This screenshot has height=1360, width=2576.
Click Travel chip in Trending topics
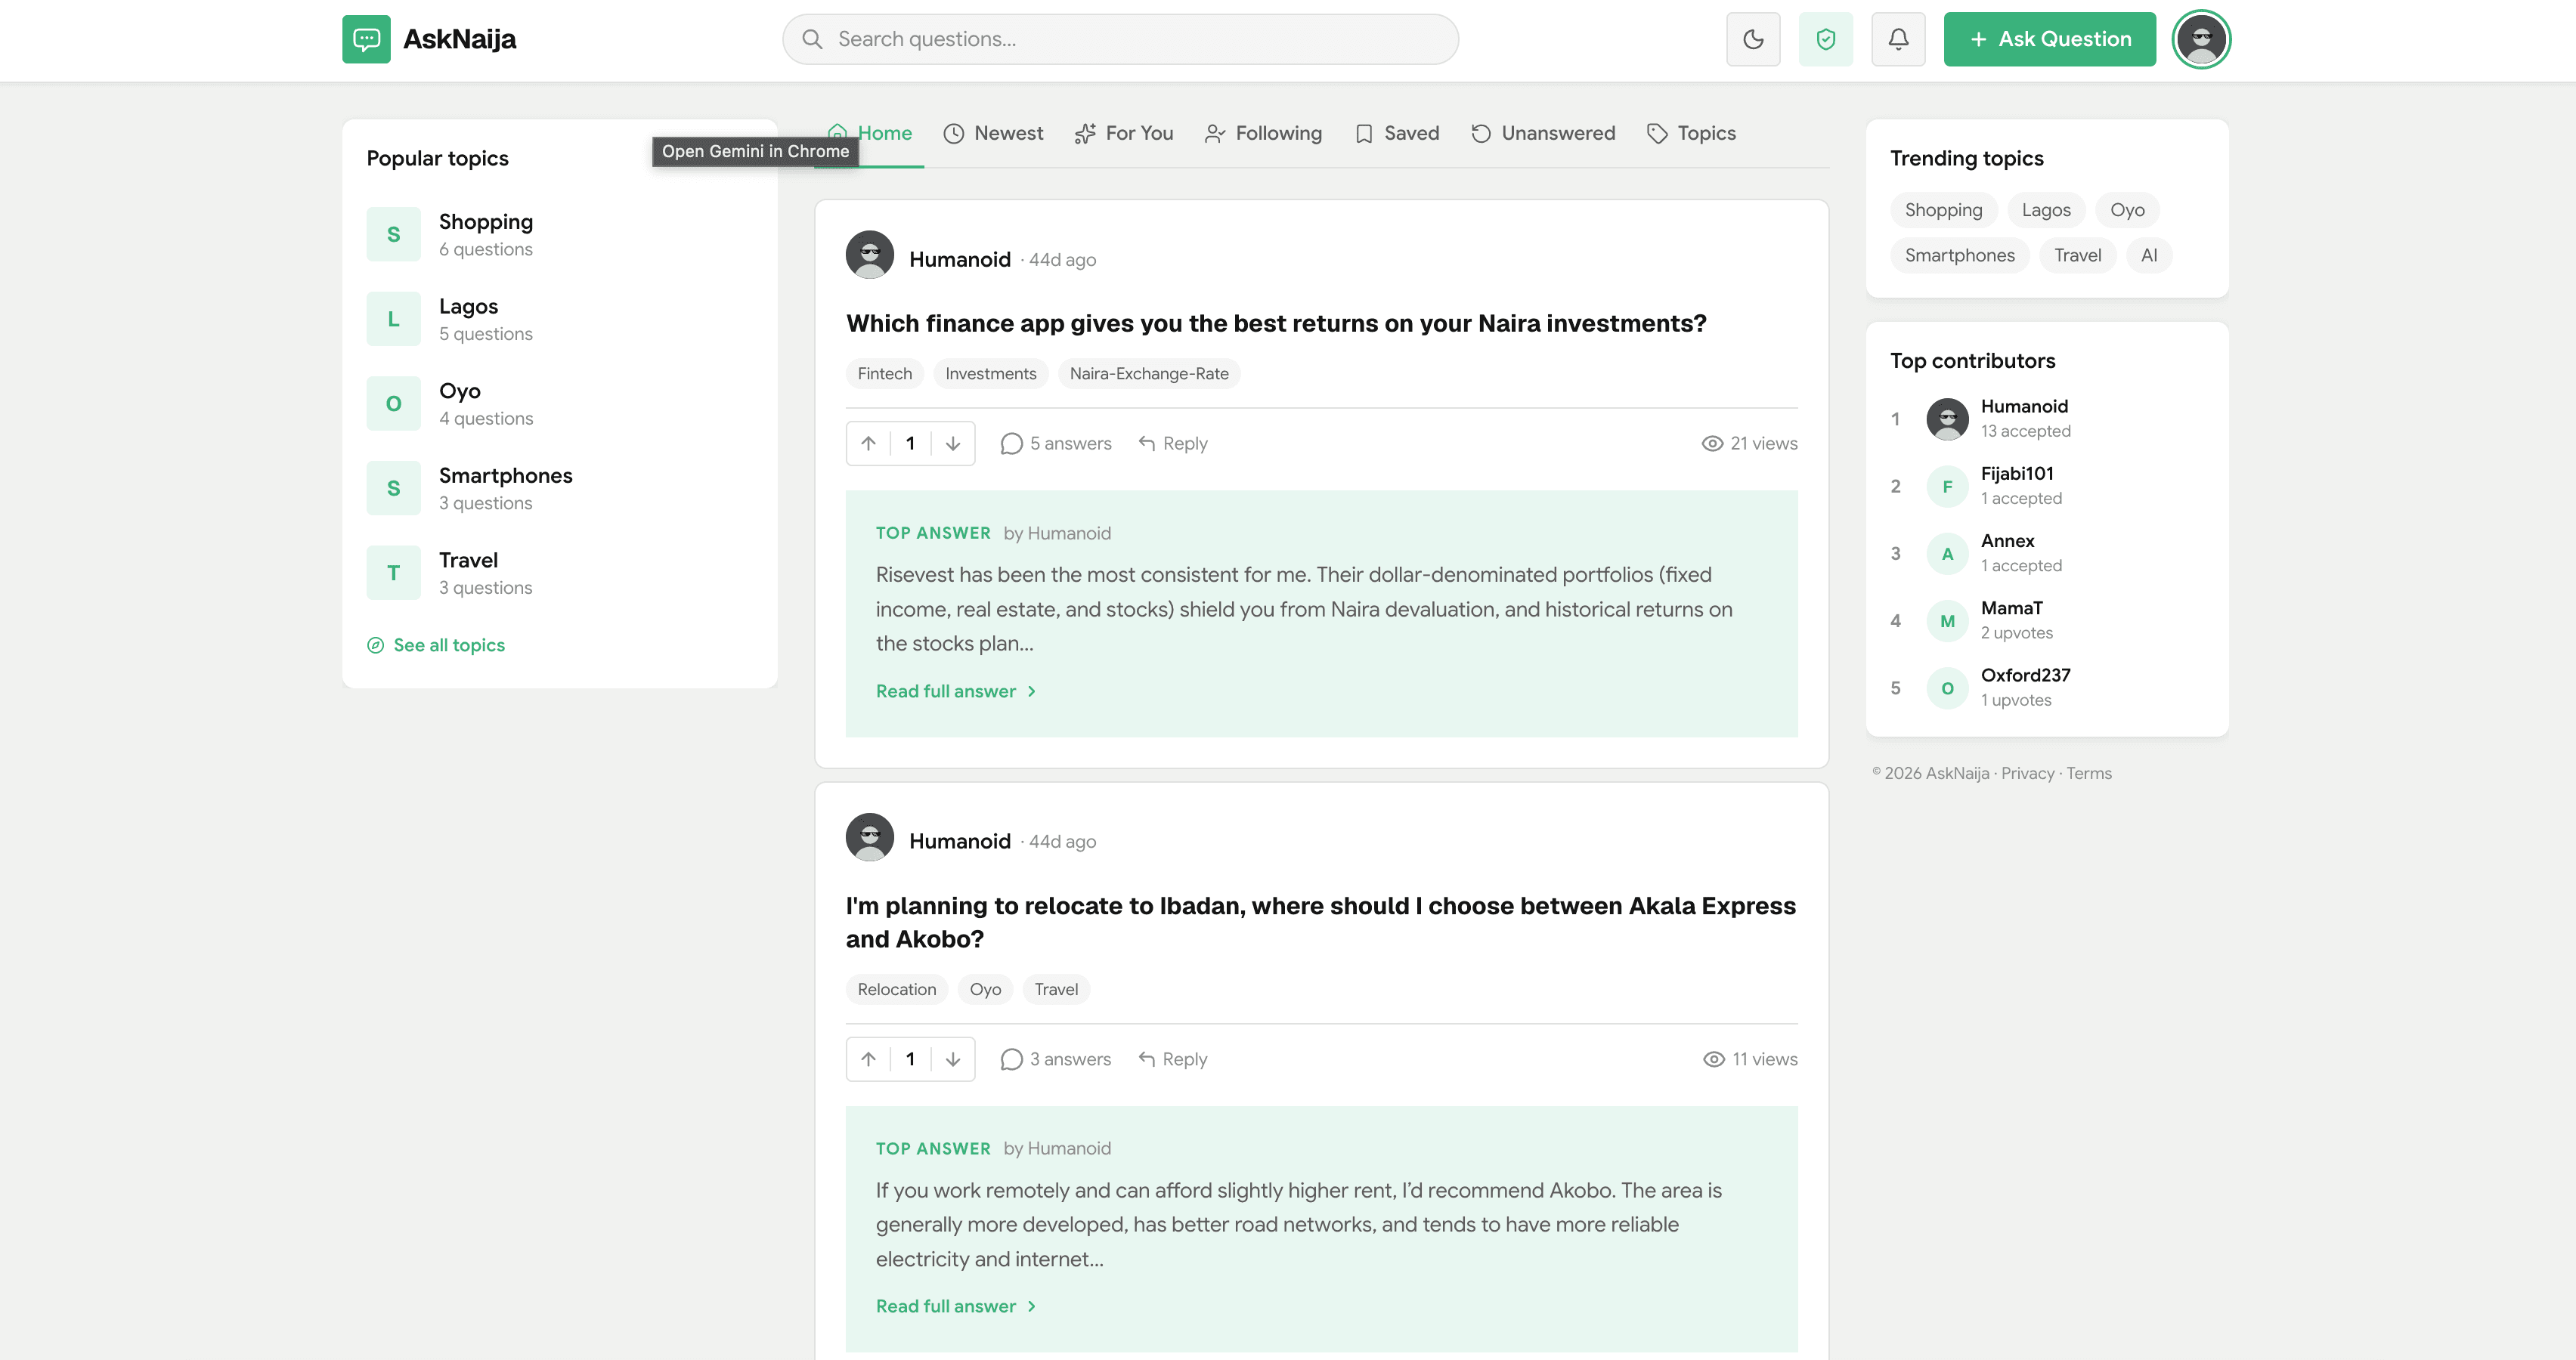pos(2077,255)
